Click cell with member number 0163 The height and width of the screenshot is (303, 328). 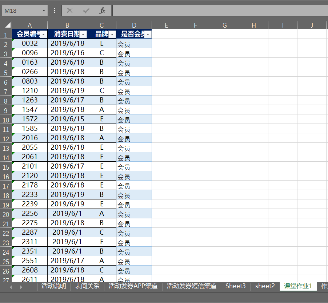30,62
